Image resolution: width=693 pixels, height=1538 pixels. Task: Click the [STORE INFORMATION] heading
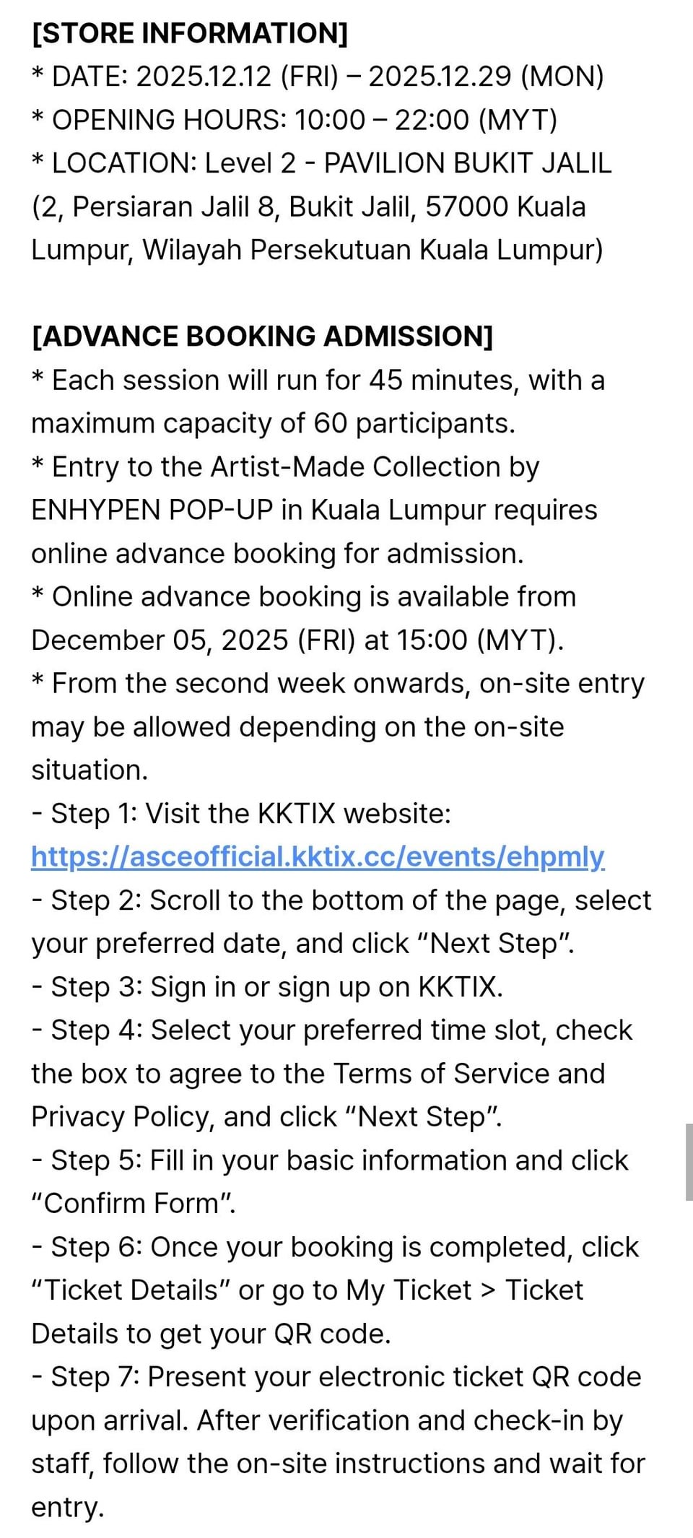[x=189, y=33]
